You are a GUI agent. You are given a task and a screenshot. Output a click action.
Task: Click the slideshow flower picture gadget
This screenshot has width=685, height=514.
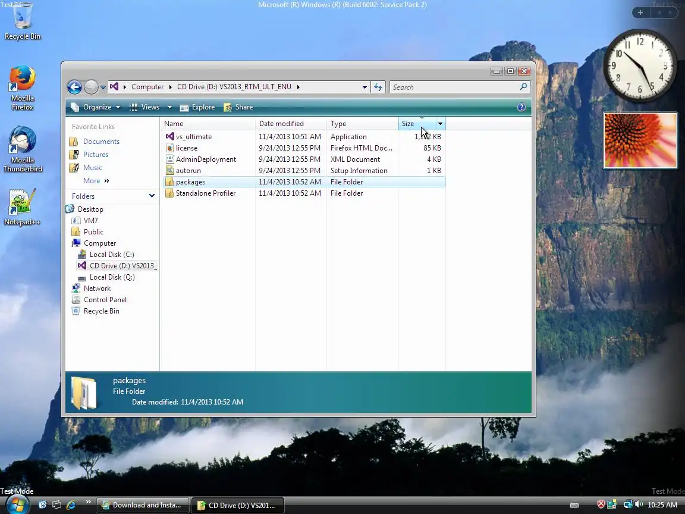click(x=640, y=140)
